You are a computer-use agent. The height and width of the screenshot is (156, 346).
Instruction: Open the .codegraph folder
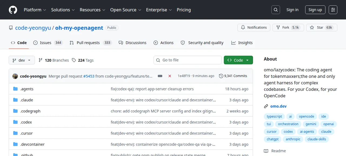[x=30, y=111]
